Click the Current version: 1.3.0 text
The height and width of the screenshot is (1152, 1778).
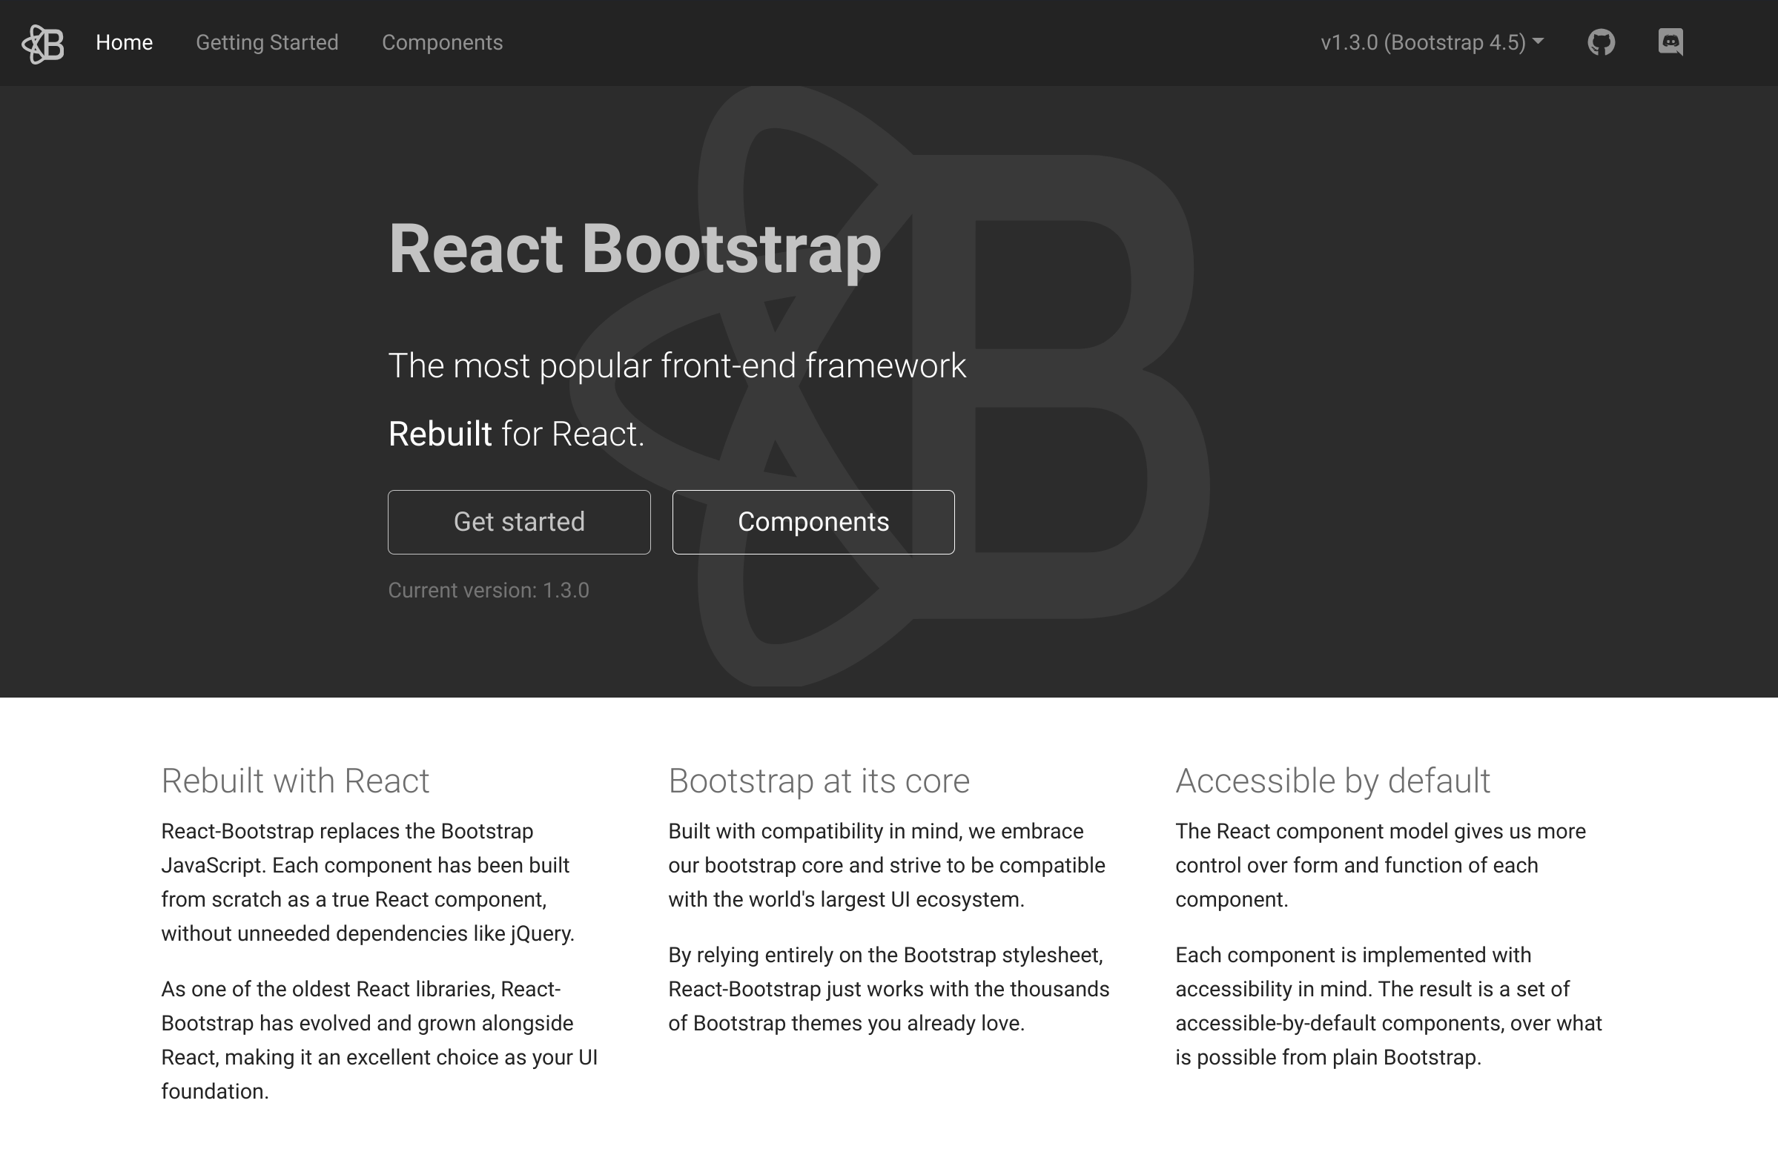tap(489, 589)
